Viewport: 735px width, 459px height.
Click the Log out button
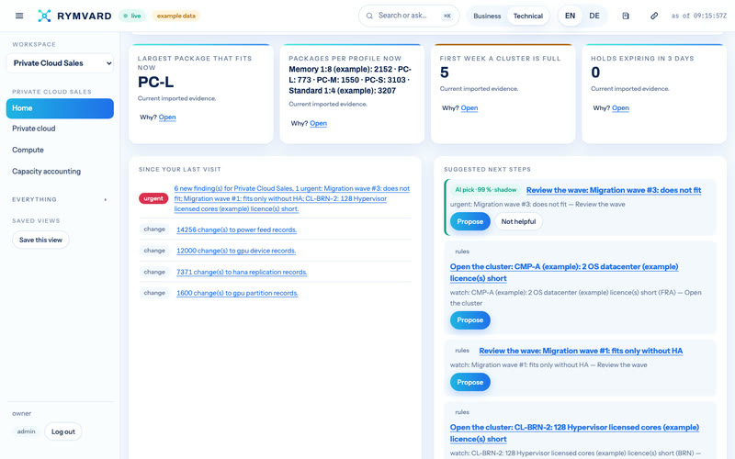point(63,431)
